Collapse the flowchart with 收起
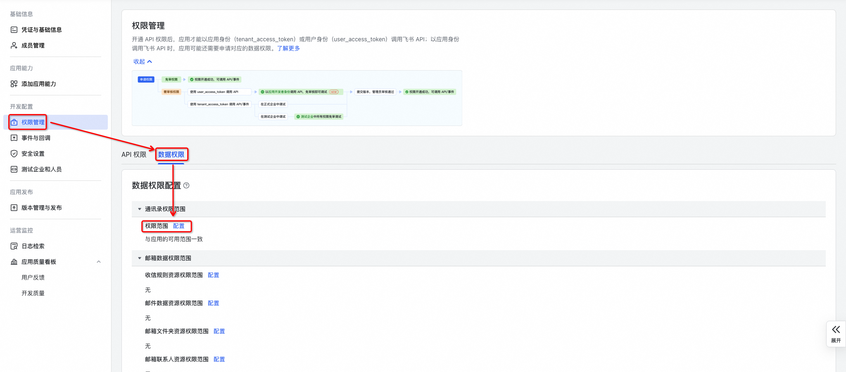 coord(143,62)
